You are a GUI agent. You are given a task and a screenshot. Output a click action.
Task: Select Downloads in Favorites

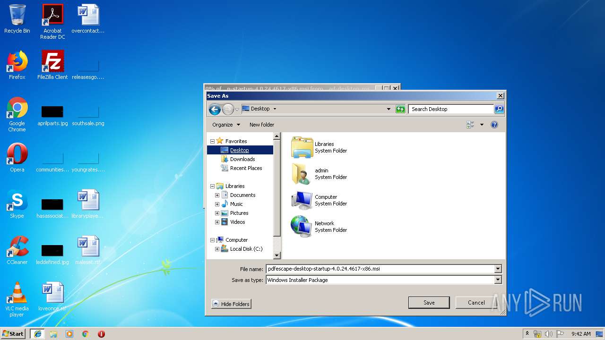242,159
